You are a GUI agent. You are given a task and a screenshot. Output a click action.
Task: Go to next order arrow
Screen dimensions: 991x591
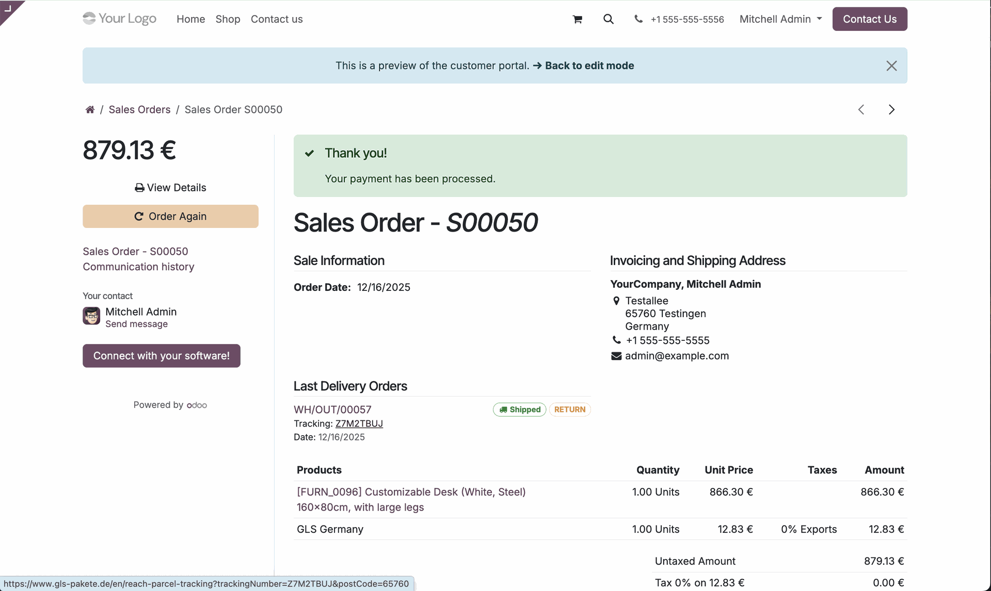[x=891, y=109]
